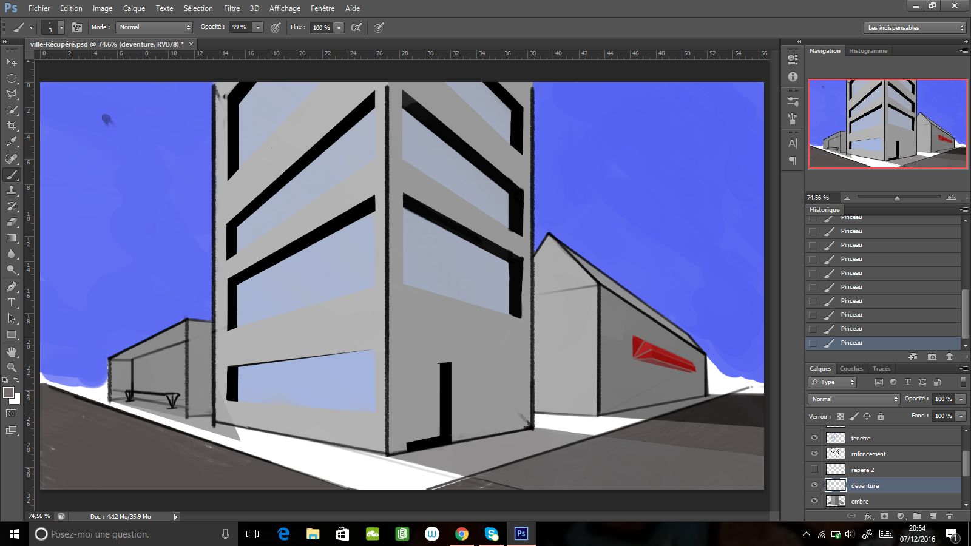Toggle visibility of the ombre layer
The width and height of the screenshot is (971, 546).
coord(814,501)
